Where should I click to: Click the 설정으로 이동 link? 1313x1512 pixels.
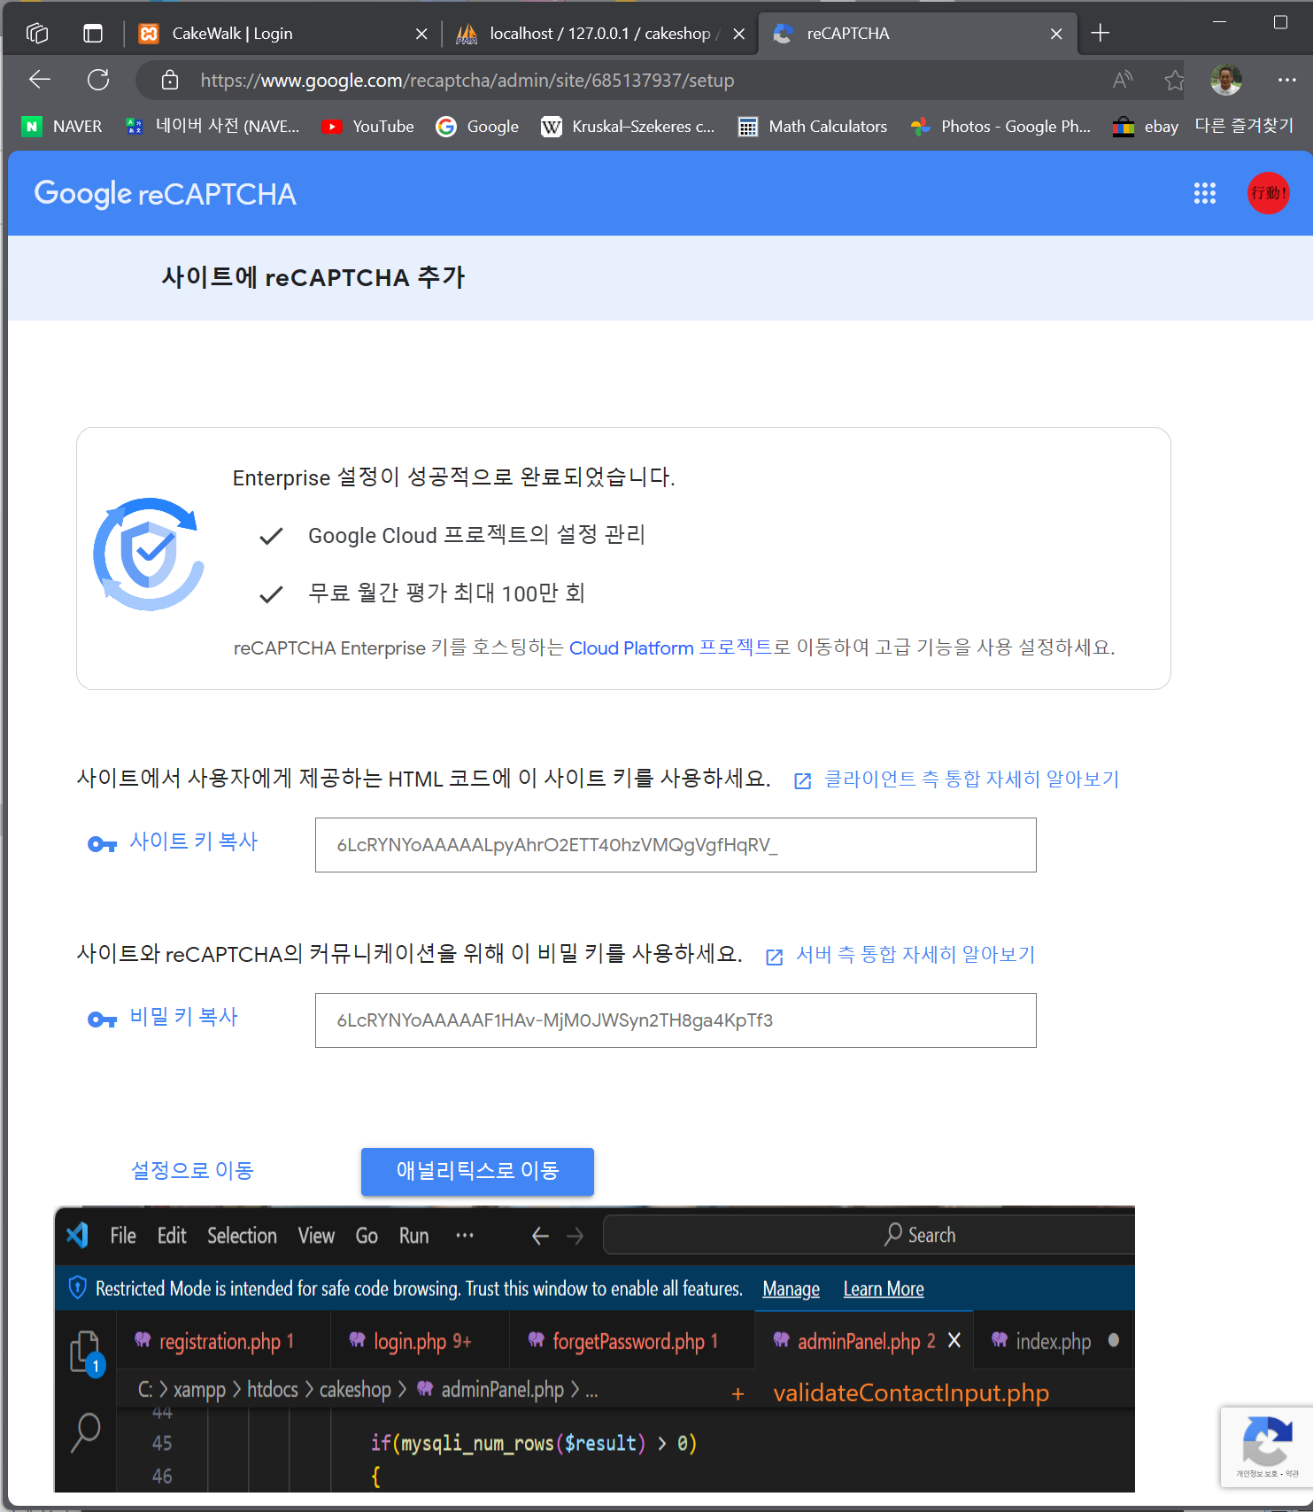pyautogui.click(x=192, y=1171)
